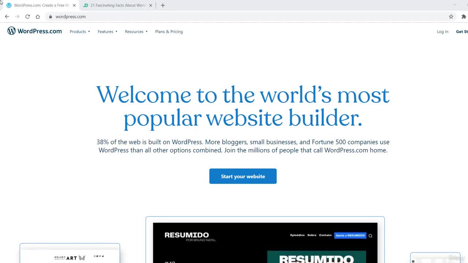Viewport: 468px width, 263px height.
Task: Open the RESUMIDO site preview
Action: pos(265,240)
